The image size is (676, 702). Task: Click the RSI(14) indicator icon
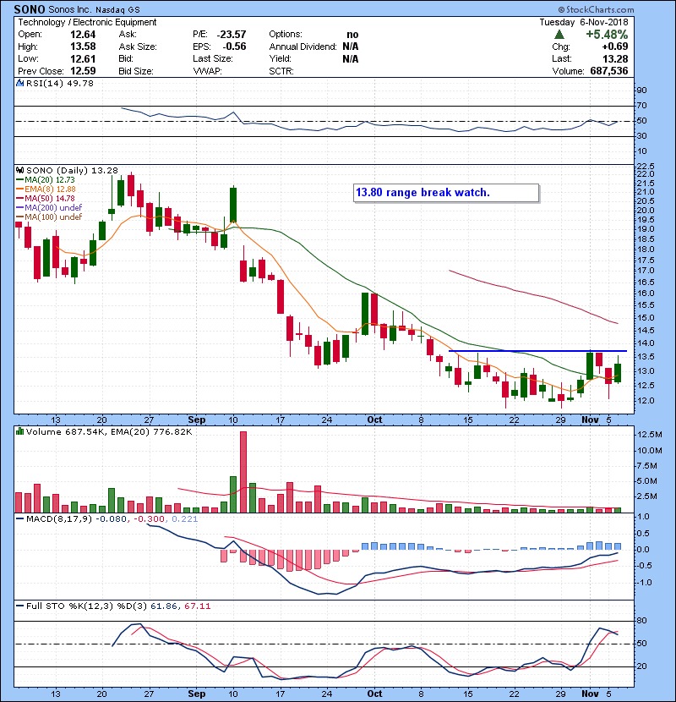[x=19, y=83]
